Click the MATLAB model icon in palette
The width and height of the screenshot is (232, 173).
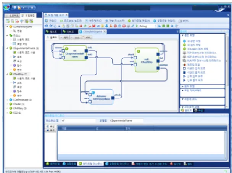click(x=184, y=64)
